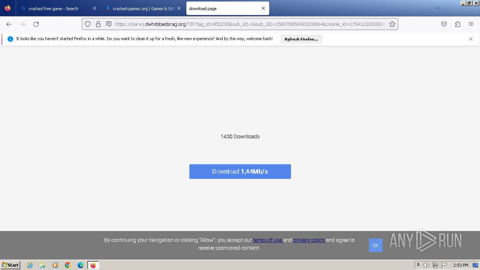Screen dimensions: 480x270
Task: Click the Refresh Firefox... button
Action: coord(301,39)
